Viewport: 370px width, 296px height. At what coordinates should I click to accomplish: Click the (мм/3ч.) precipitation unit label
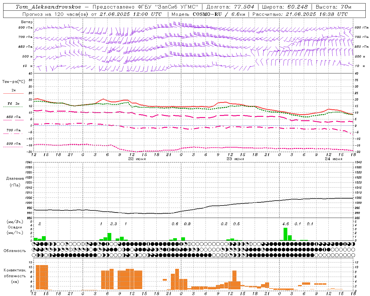pos(15,222)
